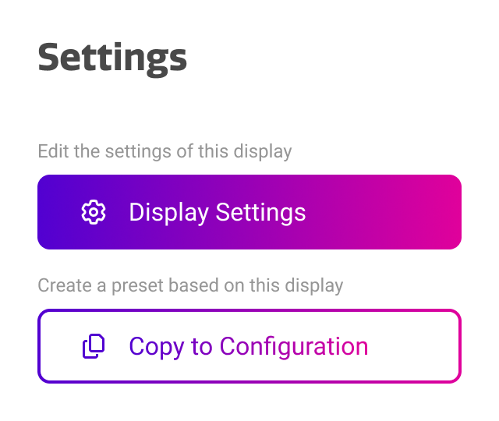Image resolution: width=499 pixels, height=421 pixels.
Task: Create a preset using the outlined button
Action: 249,346
